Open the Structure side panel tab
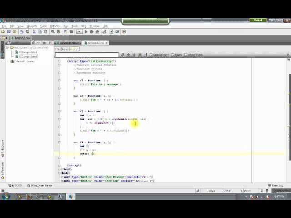This screenshot has height=218, width=291. [3, 149]
